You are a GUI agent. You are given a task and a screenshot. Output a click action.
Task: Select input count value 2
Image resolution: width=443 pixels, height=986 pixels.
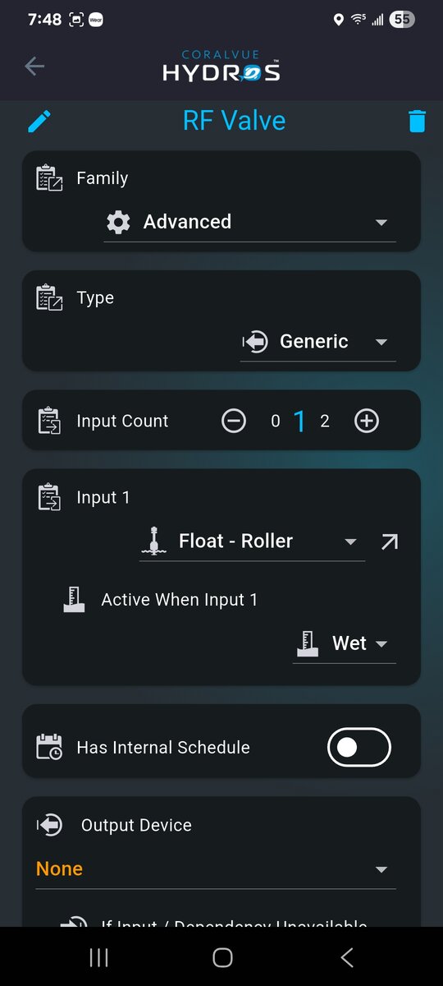[x=325, y=422]
